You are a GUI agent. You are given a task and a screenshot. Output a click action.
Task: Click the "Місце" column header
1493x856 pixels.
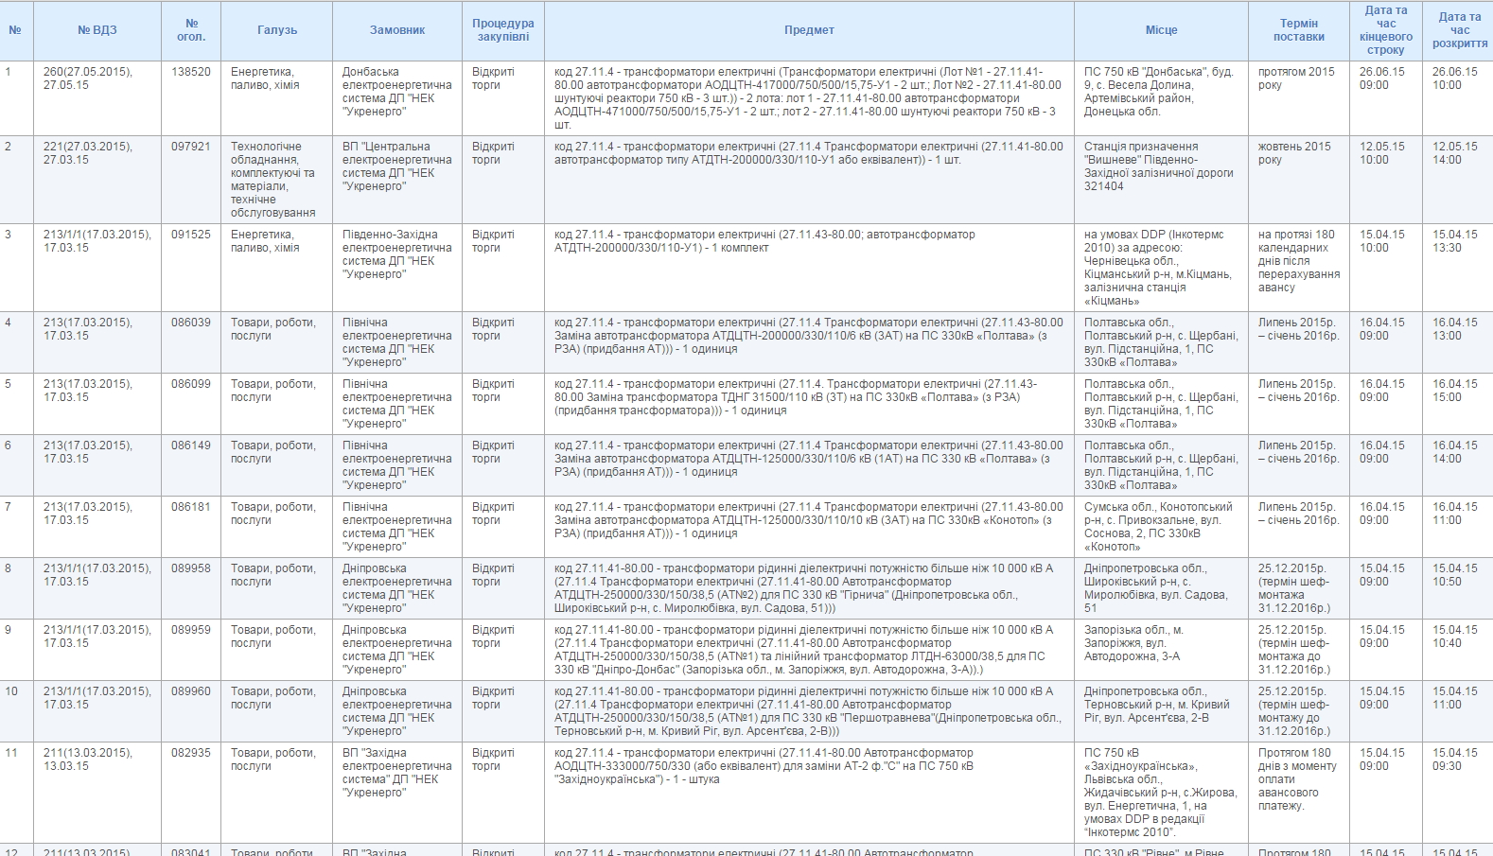tap(1161, 30)
